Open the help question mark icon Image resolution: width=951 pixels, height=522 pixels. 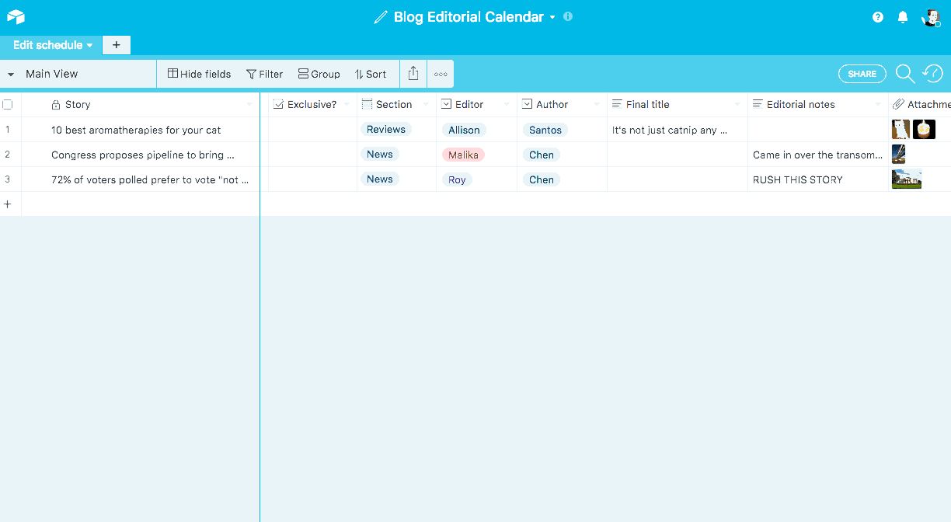[878, 17]
